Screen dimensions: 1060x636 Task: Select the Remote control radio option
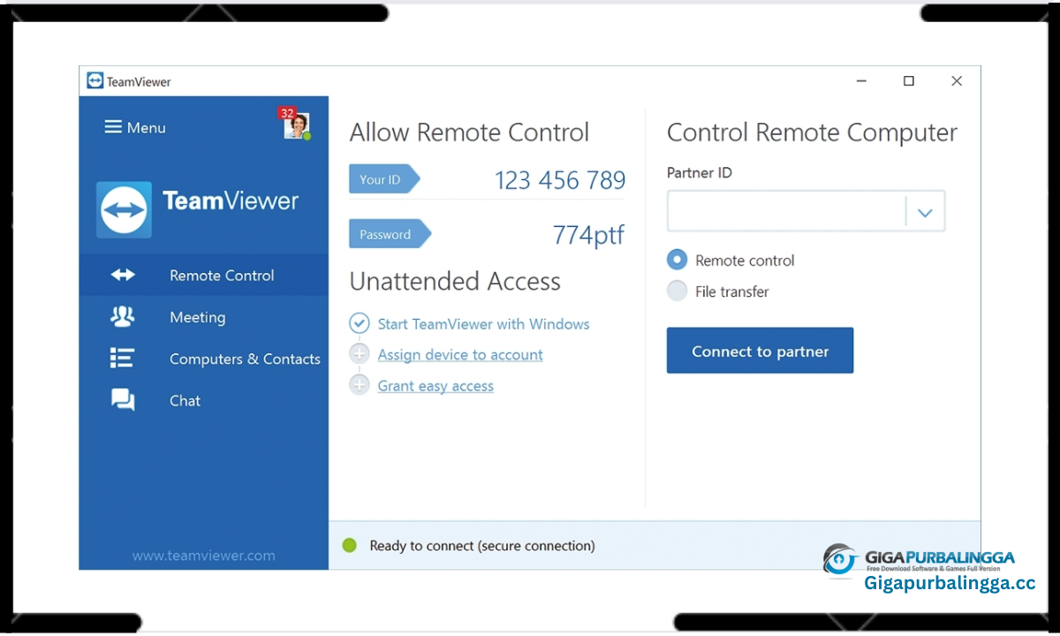pyautogui.click(x=677, y=260)
